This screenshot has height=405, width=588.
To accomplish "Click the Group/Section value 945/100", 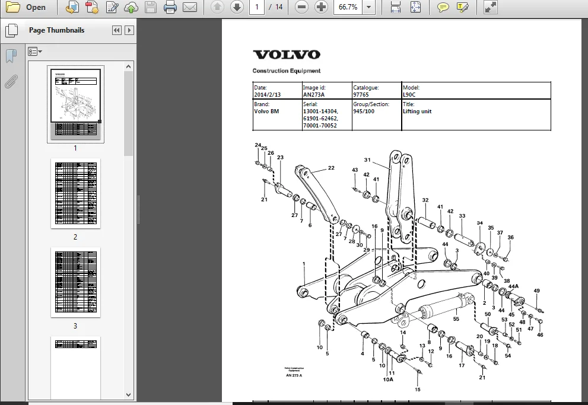I will (364, 111).
